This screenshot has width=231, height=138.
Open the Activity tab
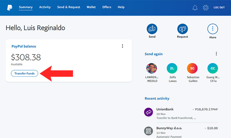[45, 7]
